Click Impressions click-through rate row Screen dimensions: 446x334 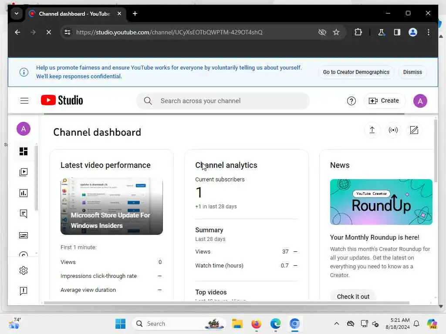click(x=111, y=276)
